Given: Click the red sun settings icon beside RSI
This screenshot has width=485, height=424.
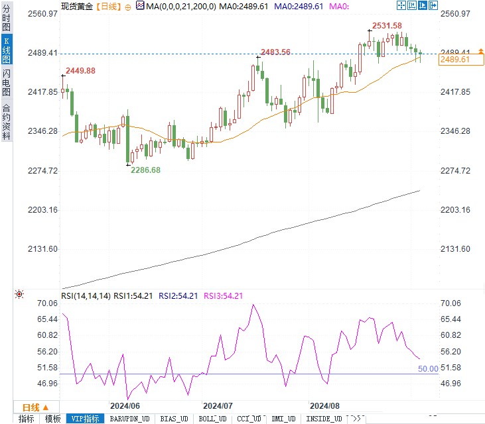Looking at the screenshot, I should (19, 294).
